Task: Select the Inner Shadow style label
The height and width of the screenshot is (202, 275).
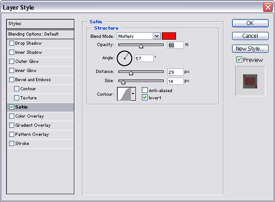Action: pos(29,52)
